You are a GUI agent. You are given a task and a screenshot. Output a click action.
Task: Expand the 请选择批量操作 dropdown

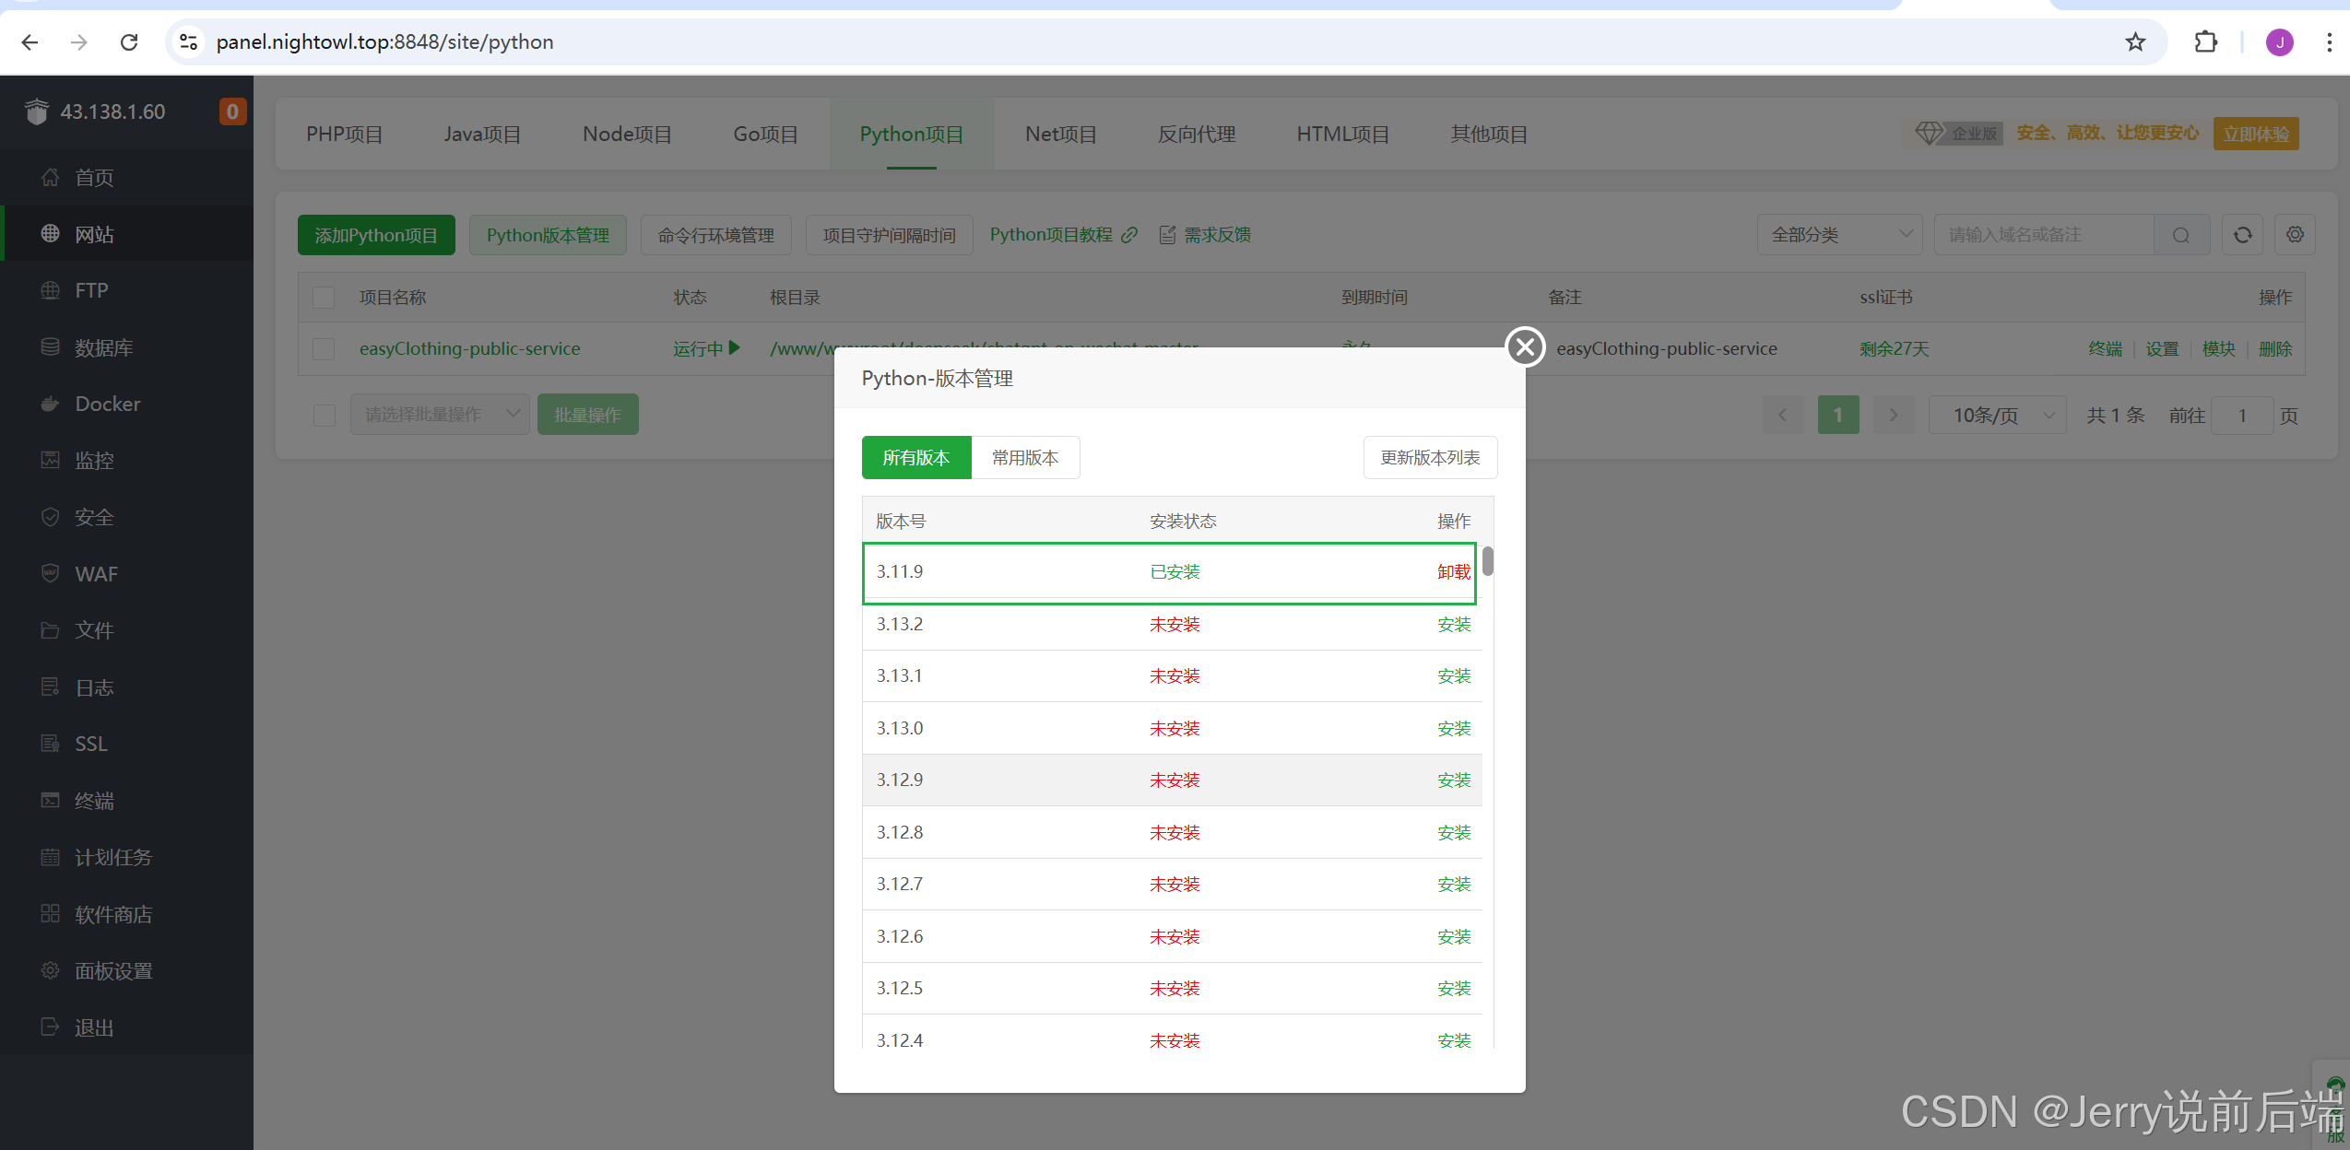[440, 416]
